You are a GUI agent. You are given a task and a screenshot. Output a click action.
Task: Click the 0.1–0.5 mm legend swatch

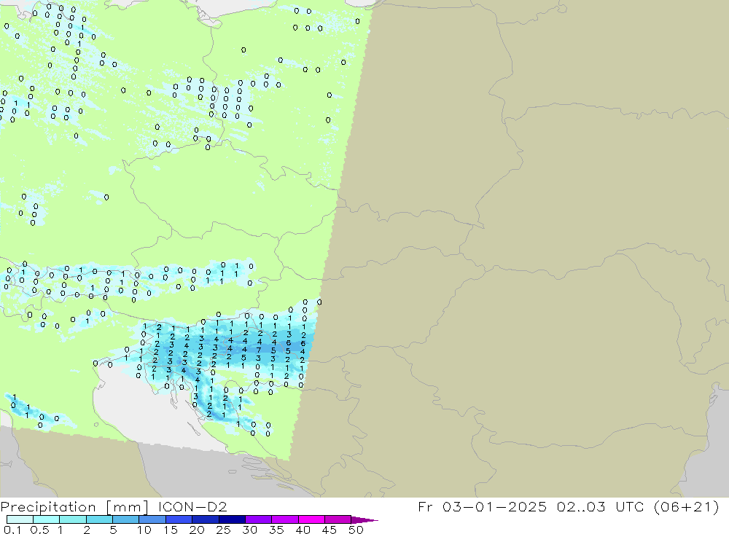coord(20,519)
